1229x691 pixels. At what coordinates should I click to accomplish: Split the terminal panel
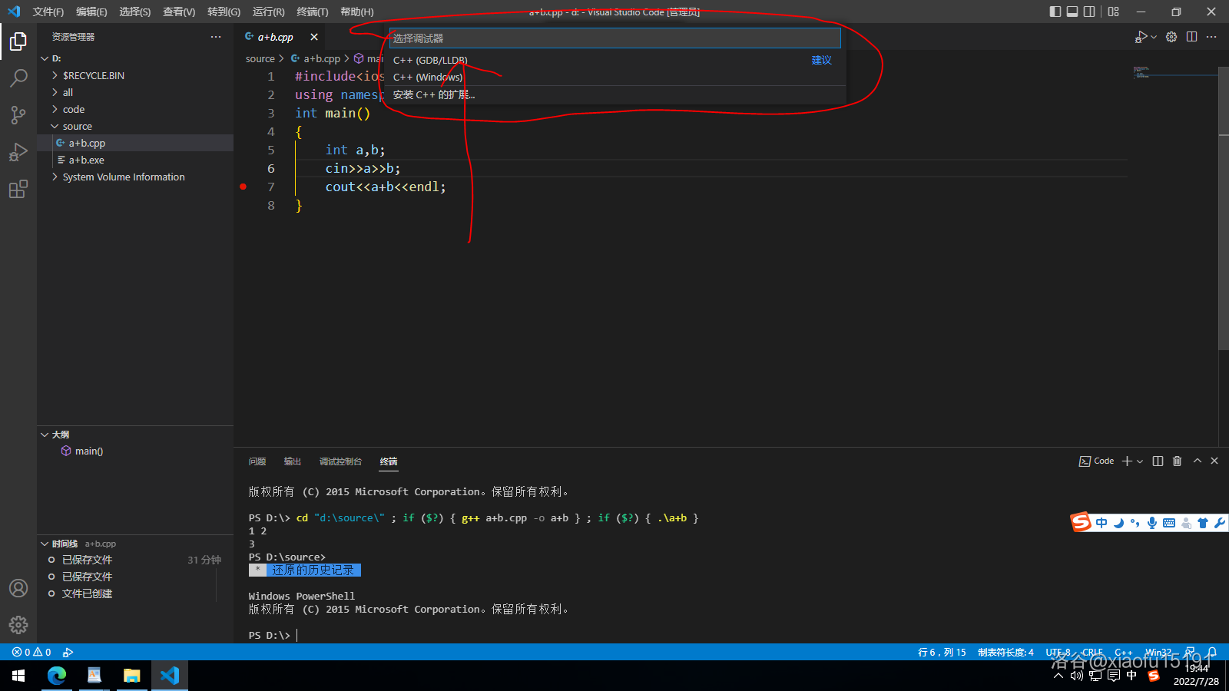(x=1158, y=461)
